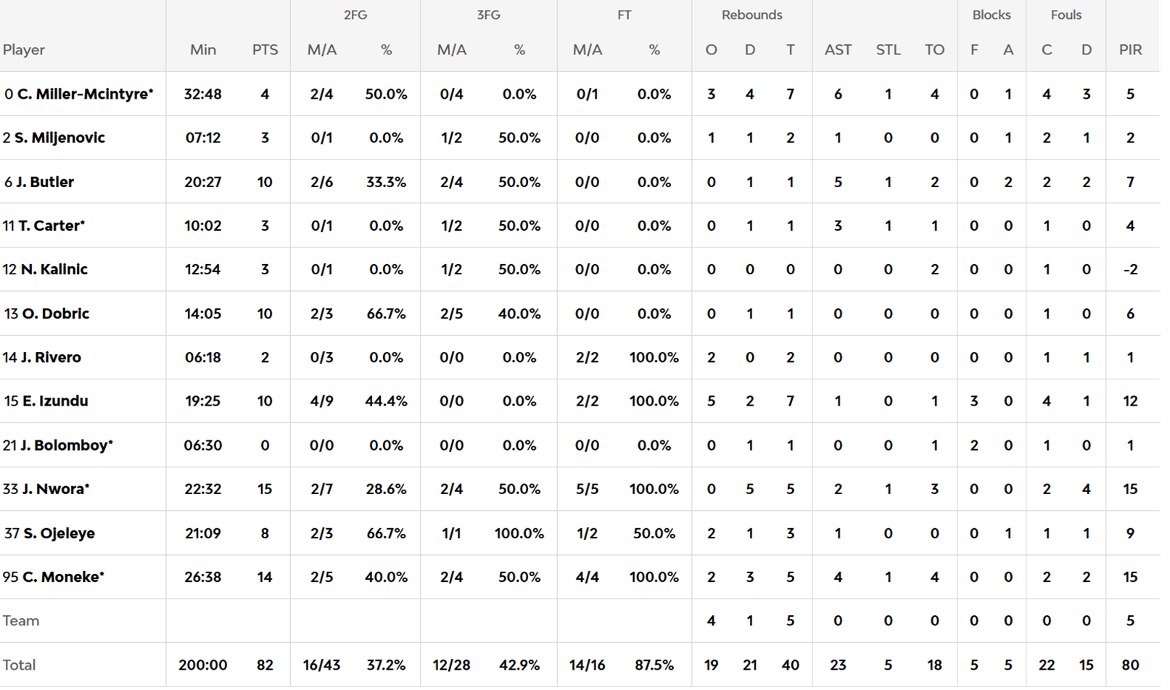Click J. Nwora player name

tap(54, 489)
